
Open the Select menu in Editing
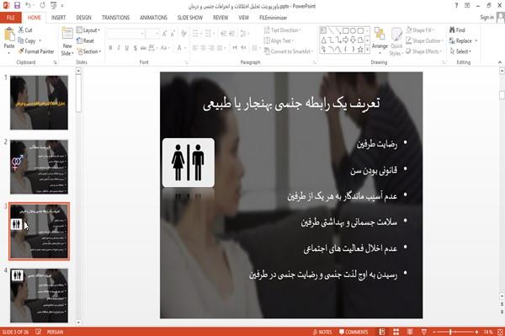[460, 51]
